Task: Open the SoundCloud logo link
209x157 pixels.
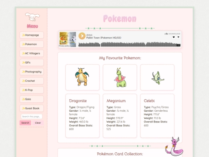Action: coord(172,34)
